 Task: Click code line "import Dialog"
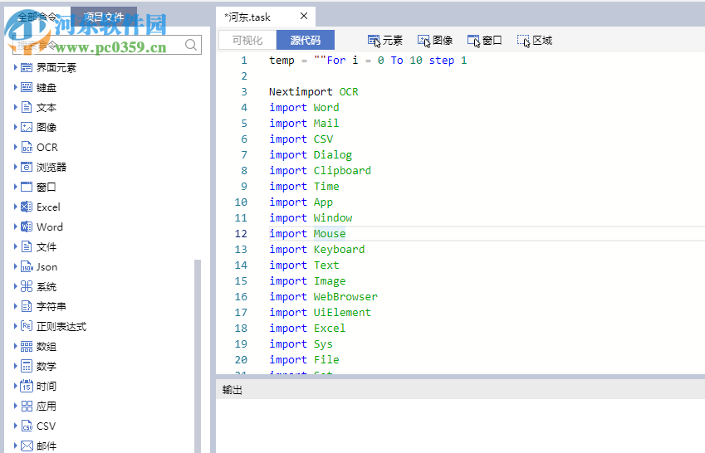point(311,155)
